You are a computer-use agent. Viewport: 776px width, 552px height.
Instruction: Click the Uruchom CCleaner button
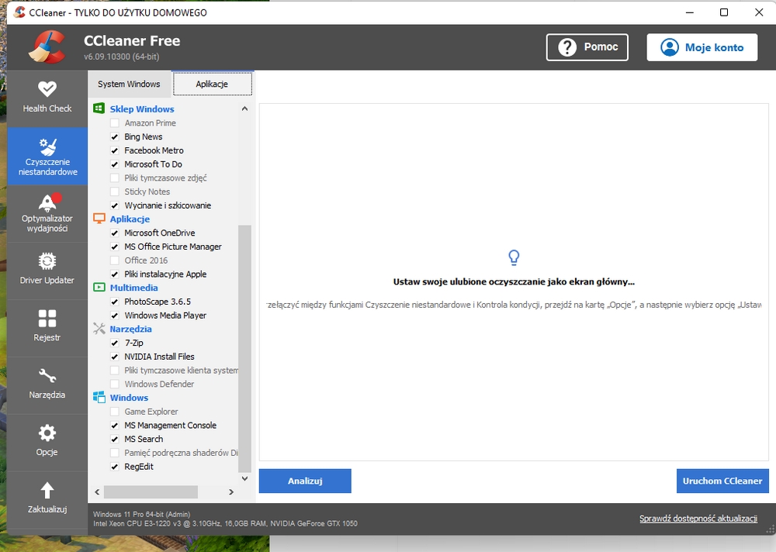[722, 481]
